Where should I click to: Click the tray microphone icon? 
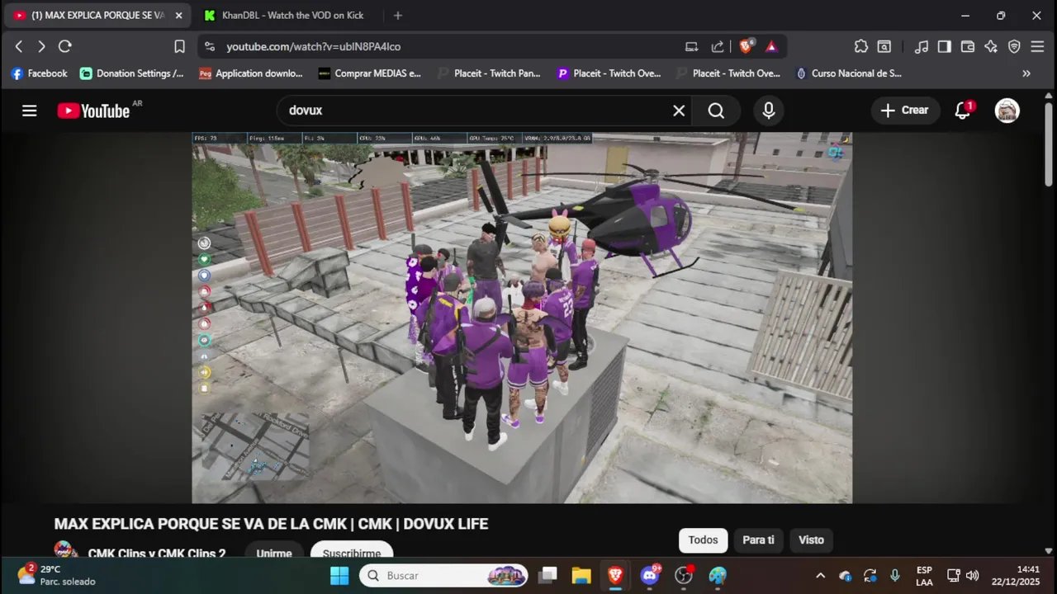tap(894, 576)
